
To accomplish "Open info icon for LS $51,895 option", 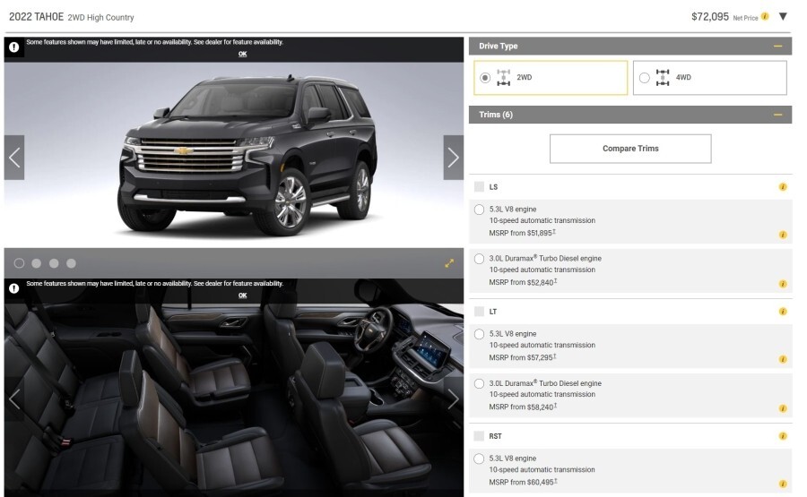I will pos(783,235).
